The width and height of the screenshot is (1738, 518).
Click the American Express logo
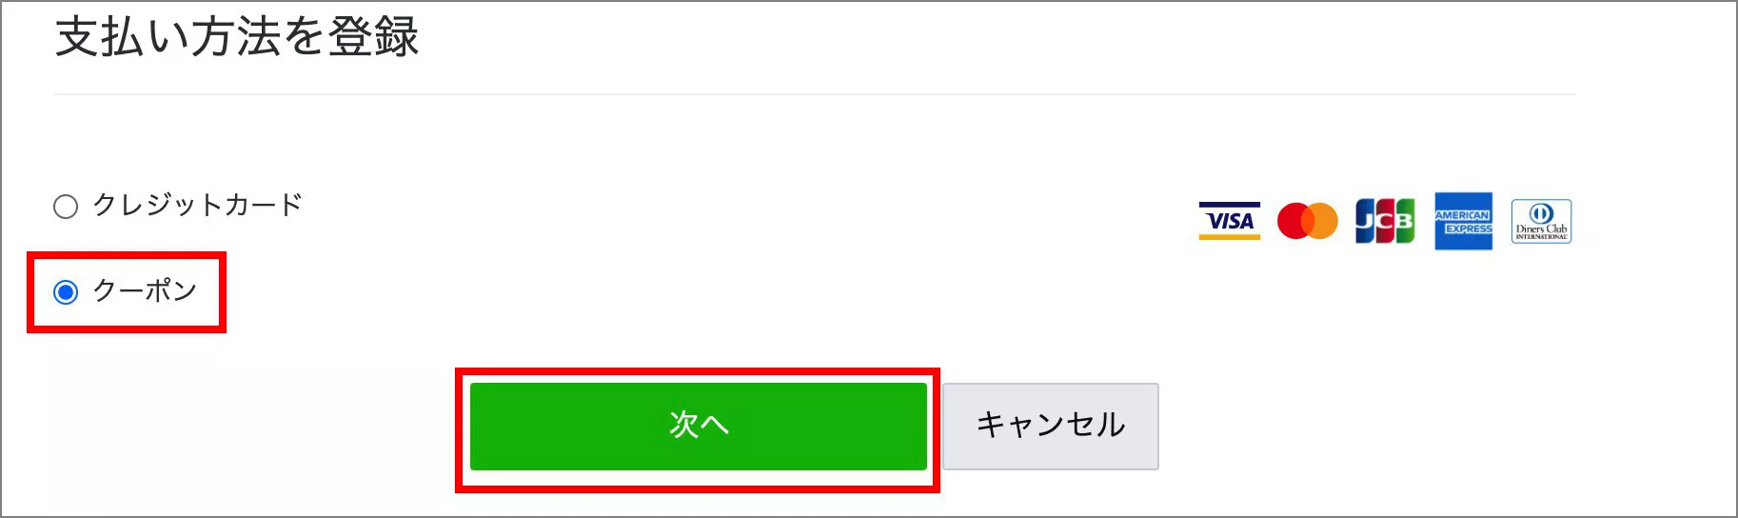(1464, 221)
